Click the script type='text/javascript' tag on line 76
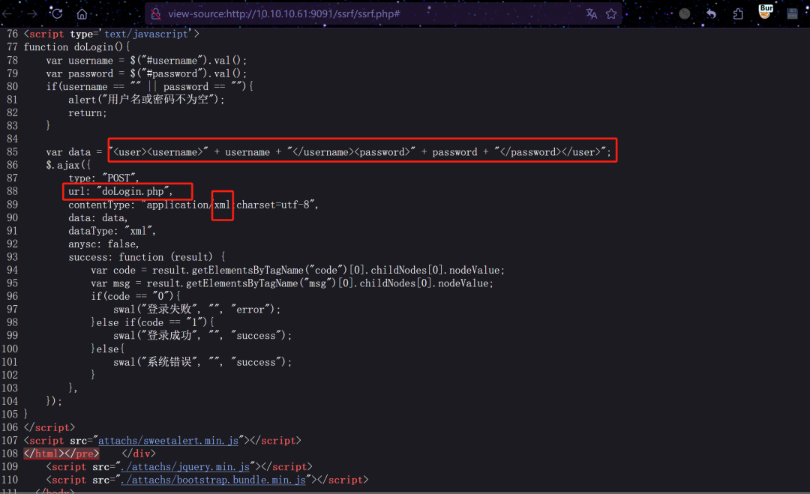810x494 pixels. point(112,34)
